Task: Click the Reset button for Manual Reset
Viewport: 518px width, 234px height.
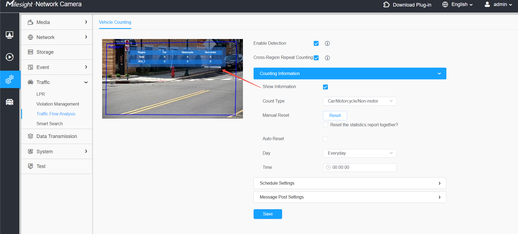Action: click(x=335, y=116)
